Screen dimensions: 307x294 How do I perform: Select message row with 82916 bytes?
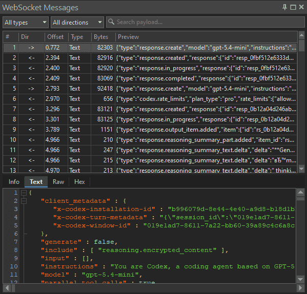point(150,58)
